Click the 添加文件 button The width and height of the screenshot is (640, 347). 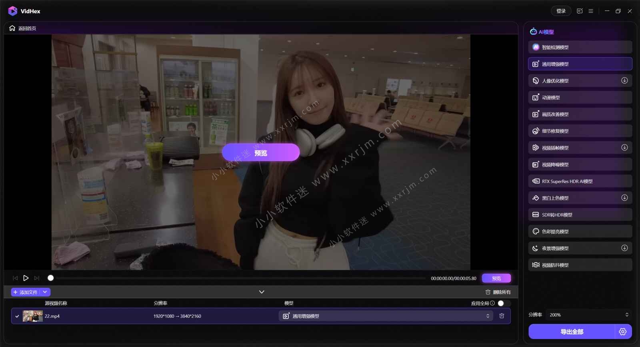(x=26, y=292)
